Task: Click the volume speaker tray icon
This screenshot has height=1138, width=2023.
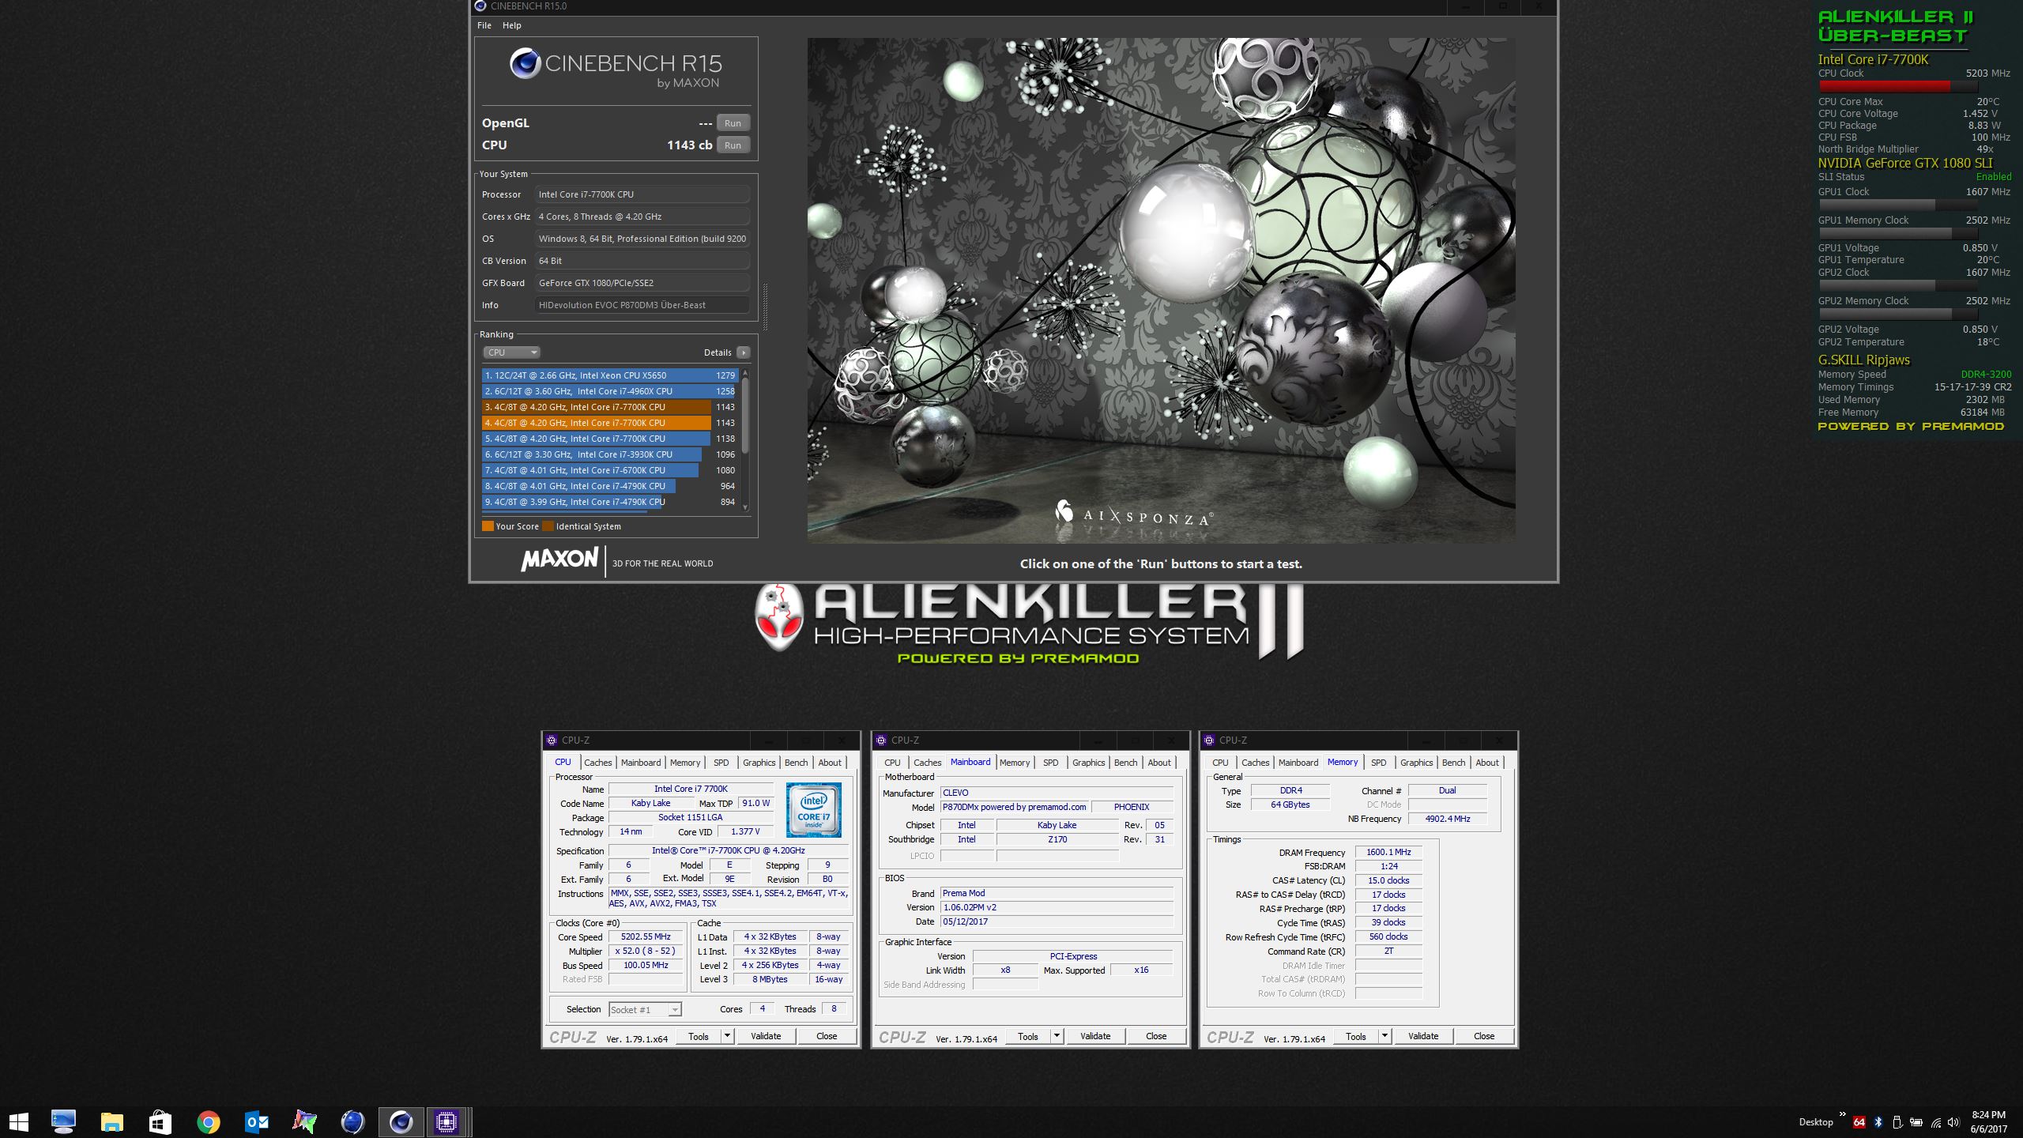Action: (1953, 1122)
